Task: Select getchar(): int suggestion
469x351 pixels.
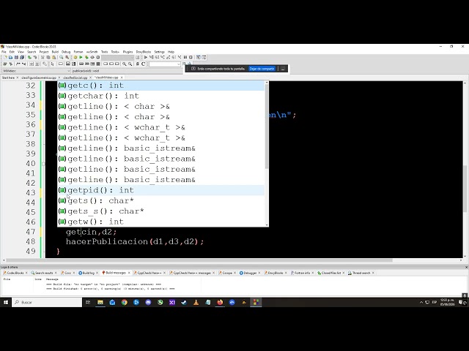Action: pos(161,96)
